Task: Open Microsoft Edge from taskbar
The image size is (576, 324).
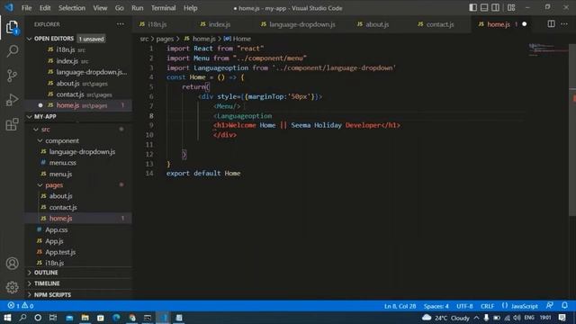Action: click(116, 318)
